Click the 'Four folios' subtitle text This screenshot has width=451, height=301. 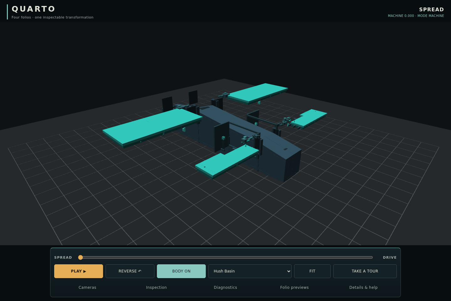(53, 17)
